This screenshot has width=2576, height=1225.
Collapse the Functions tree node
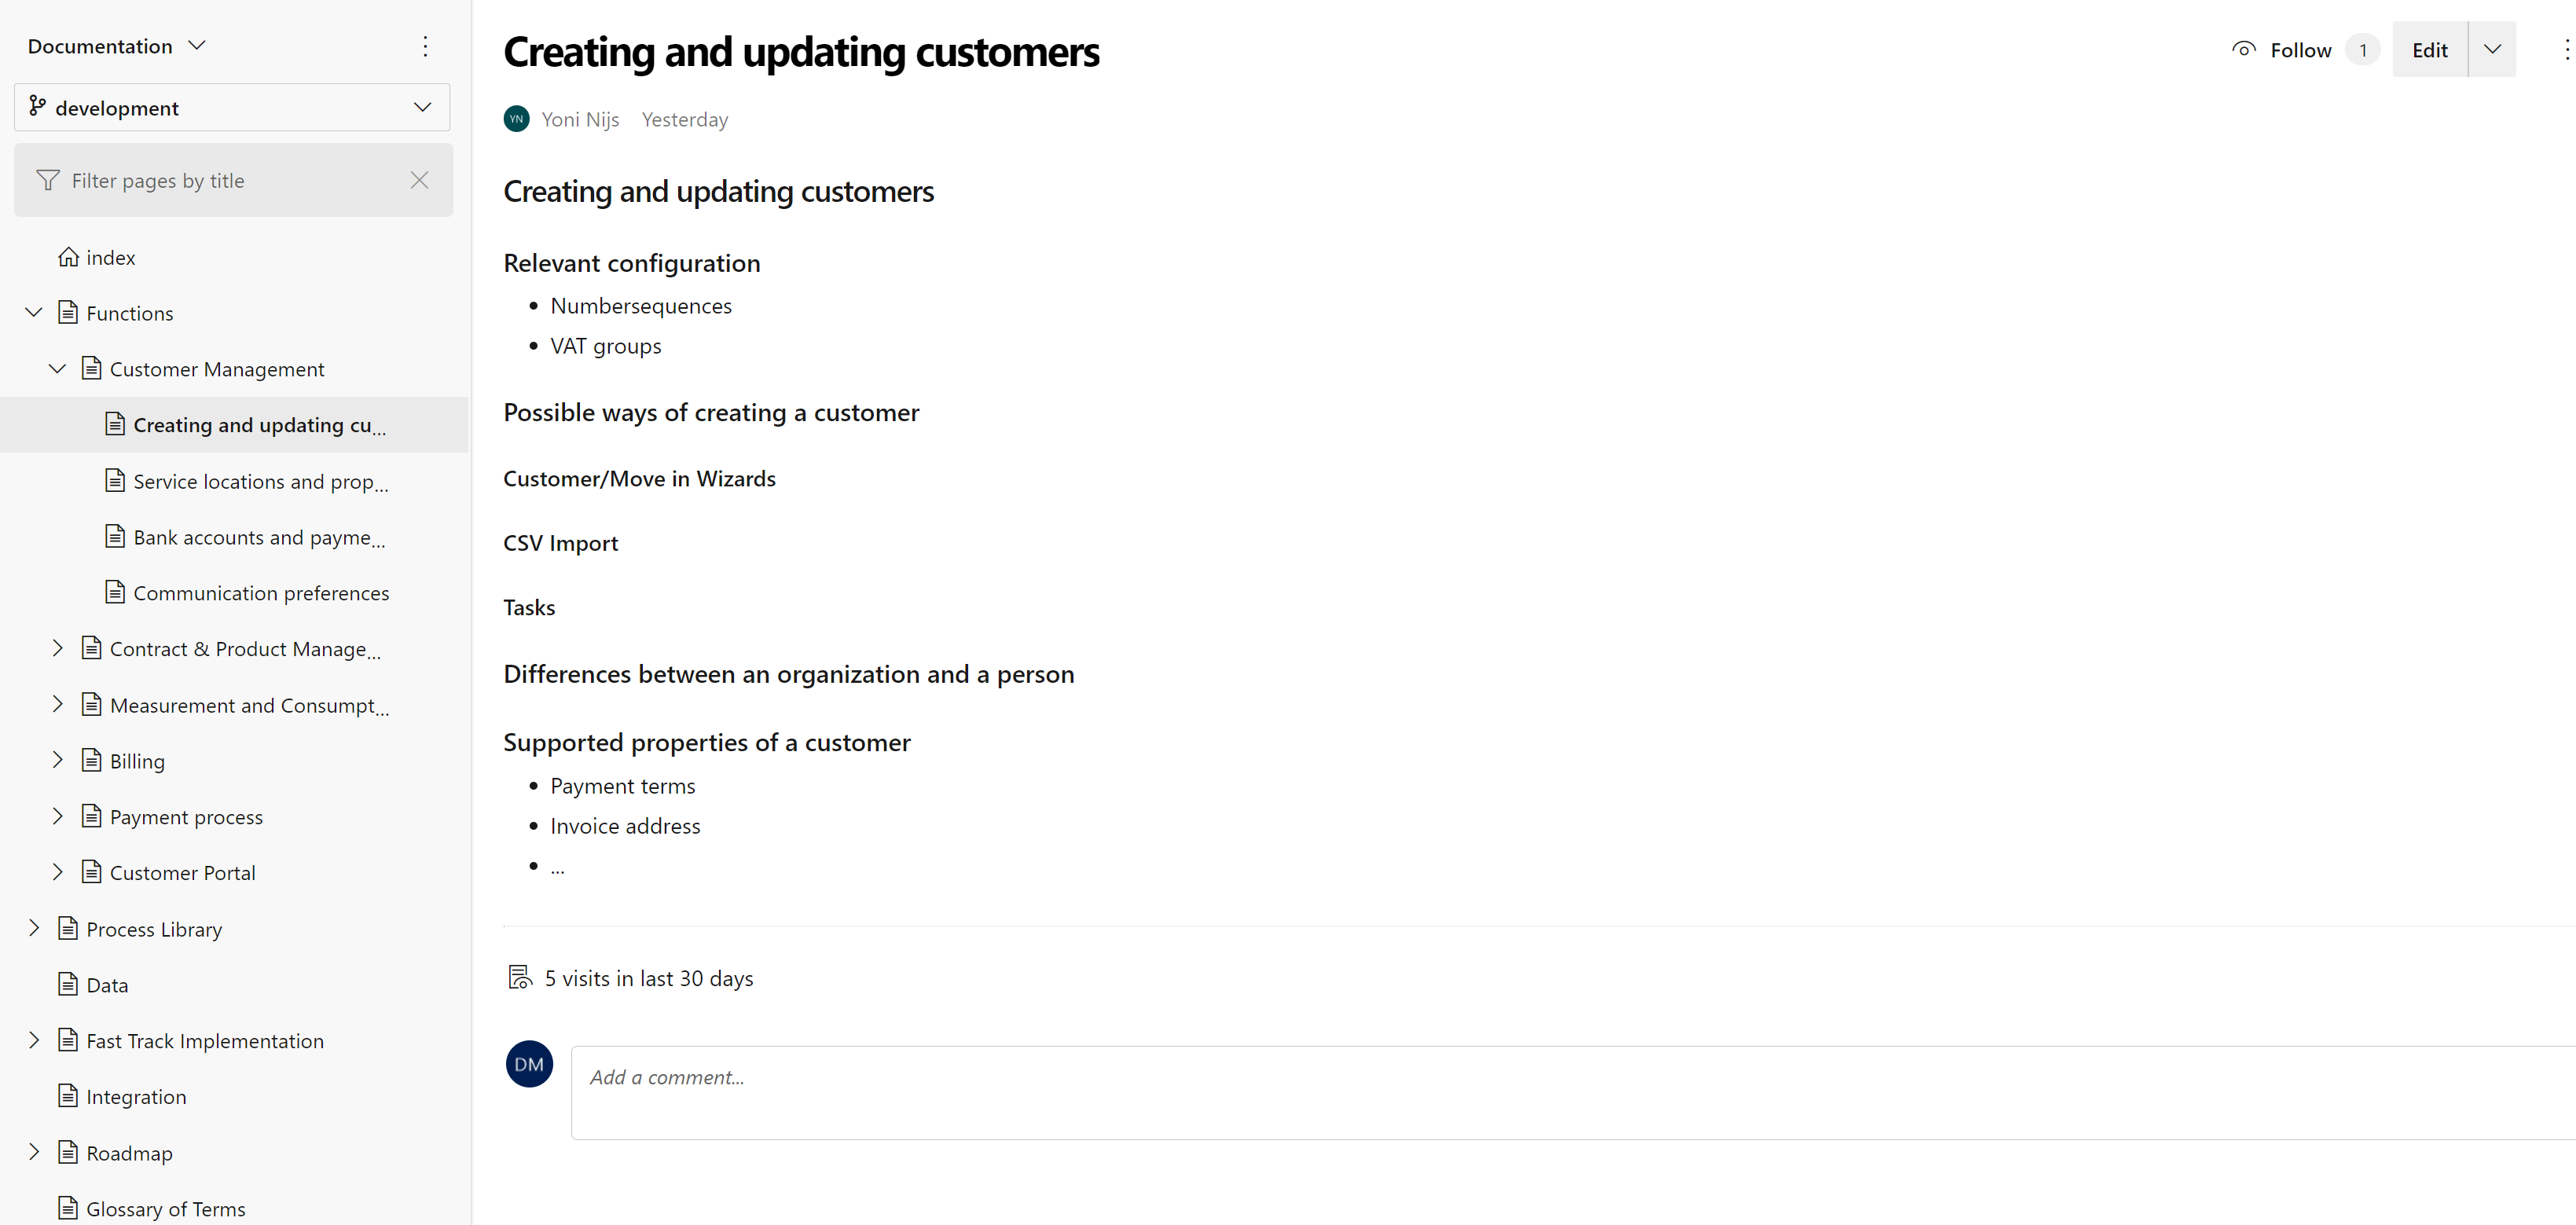click(34, 312)
